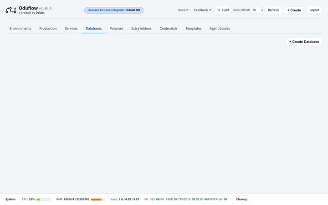The height and width of the screenshot is (205, 328).
Task: Select the Databases tab
Action: 94,28
